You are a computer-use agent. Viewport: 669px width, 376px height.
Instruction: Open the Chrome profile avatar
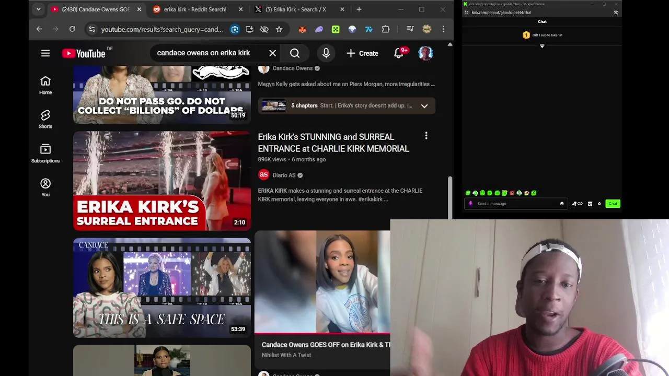tap(427, 29)
